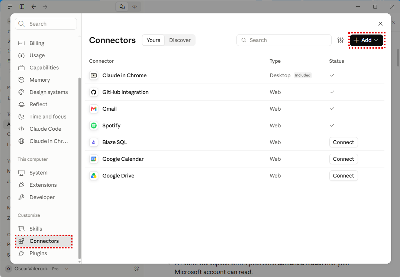The width and height of the screenshot is (400, 277).
Task: Open Billing settings
Action: coord(46,43)
